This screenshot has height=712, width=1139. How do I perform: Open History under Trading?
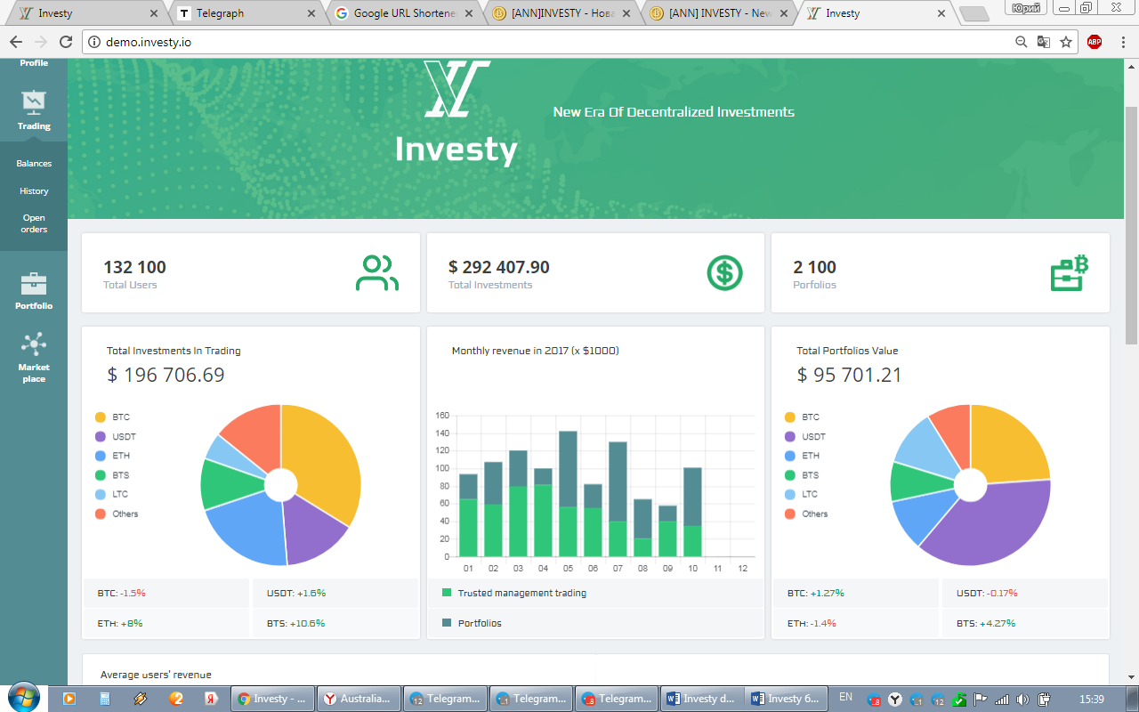(34, 191)
